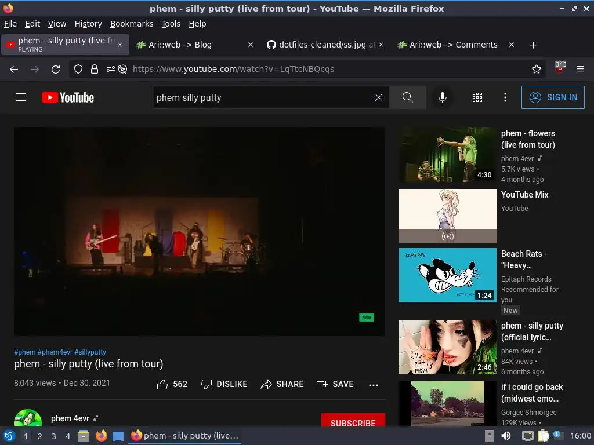Image resolution: width=594 pixels, height=445 pixels.
Task: Open the uBlock extension showing 343
Action: click(x=560, y=67)
